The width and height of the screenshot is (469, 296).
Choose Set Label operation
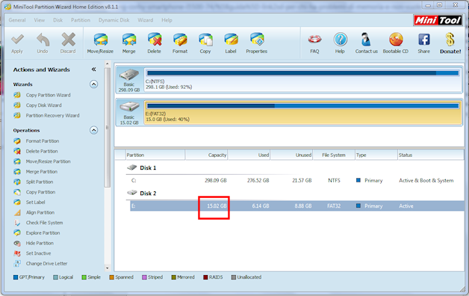(35, 202)
